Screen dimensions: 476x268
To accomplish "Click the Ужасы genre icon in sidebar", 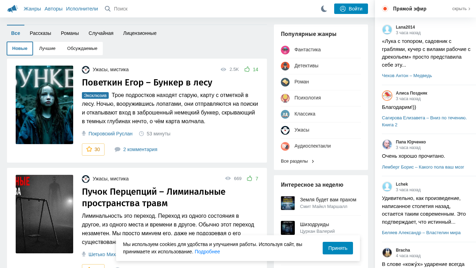I will [285, 130].
